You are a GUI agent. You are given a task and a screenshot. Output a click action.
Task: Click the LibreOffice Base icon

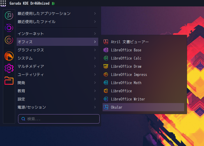click(106, 50)
